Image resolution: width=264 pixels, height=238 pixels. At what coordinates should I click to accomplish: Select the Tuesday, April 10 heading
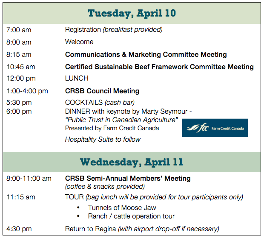[x=132, y=13]
